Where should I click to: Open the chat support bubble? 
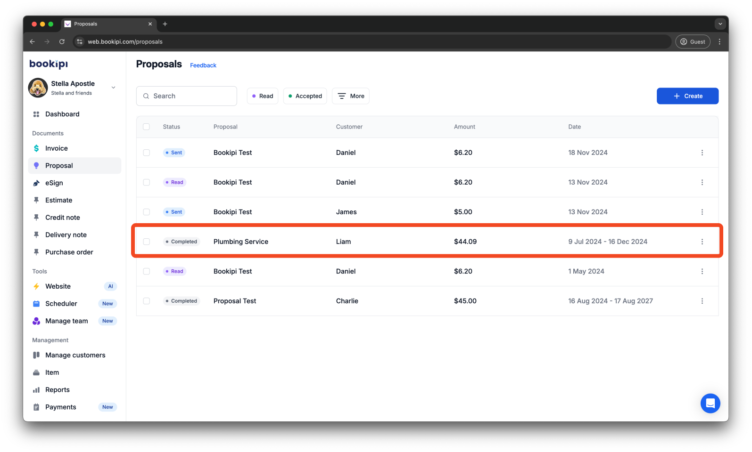pyautogui.click(x=710, y=404)
